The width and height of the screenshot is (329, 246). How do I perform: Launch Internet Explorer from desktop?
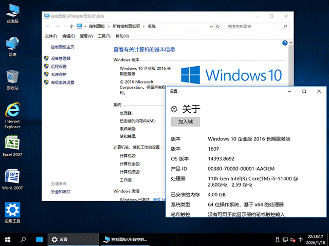[x=12, y=115]
